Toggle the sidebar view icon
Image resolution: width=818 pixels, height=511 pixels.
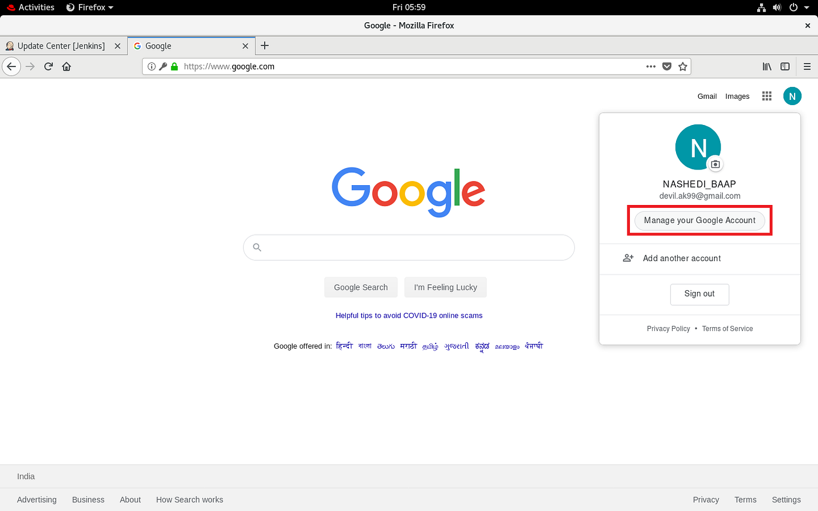pyautogui.click(x=785, y=67)
